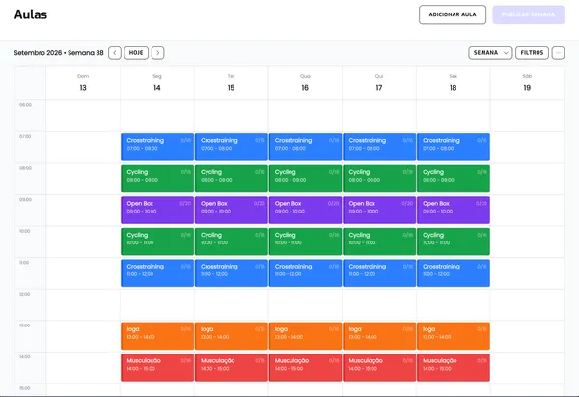Open Wednesday 09:00 Open Box class

305,210
